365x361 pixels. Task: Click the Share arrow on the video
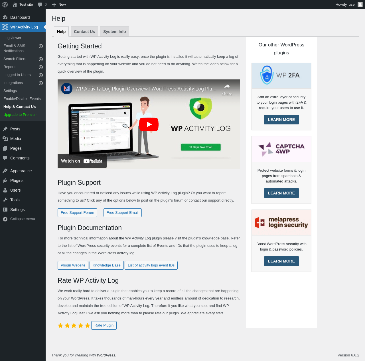coord(227,87)
